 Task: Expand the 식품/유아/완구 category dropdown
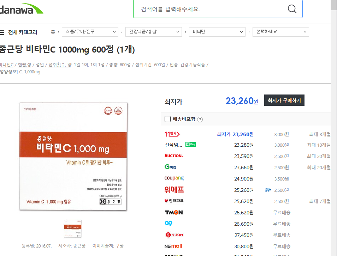pos(90,32)
